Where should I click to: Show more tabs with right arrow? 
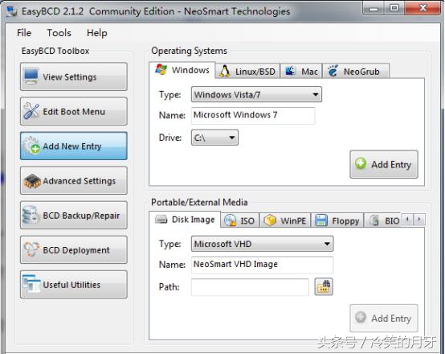click(x=419, y=219)
